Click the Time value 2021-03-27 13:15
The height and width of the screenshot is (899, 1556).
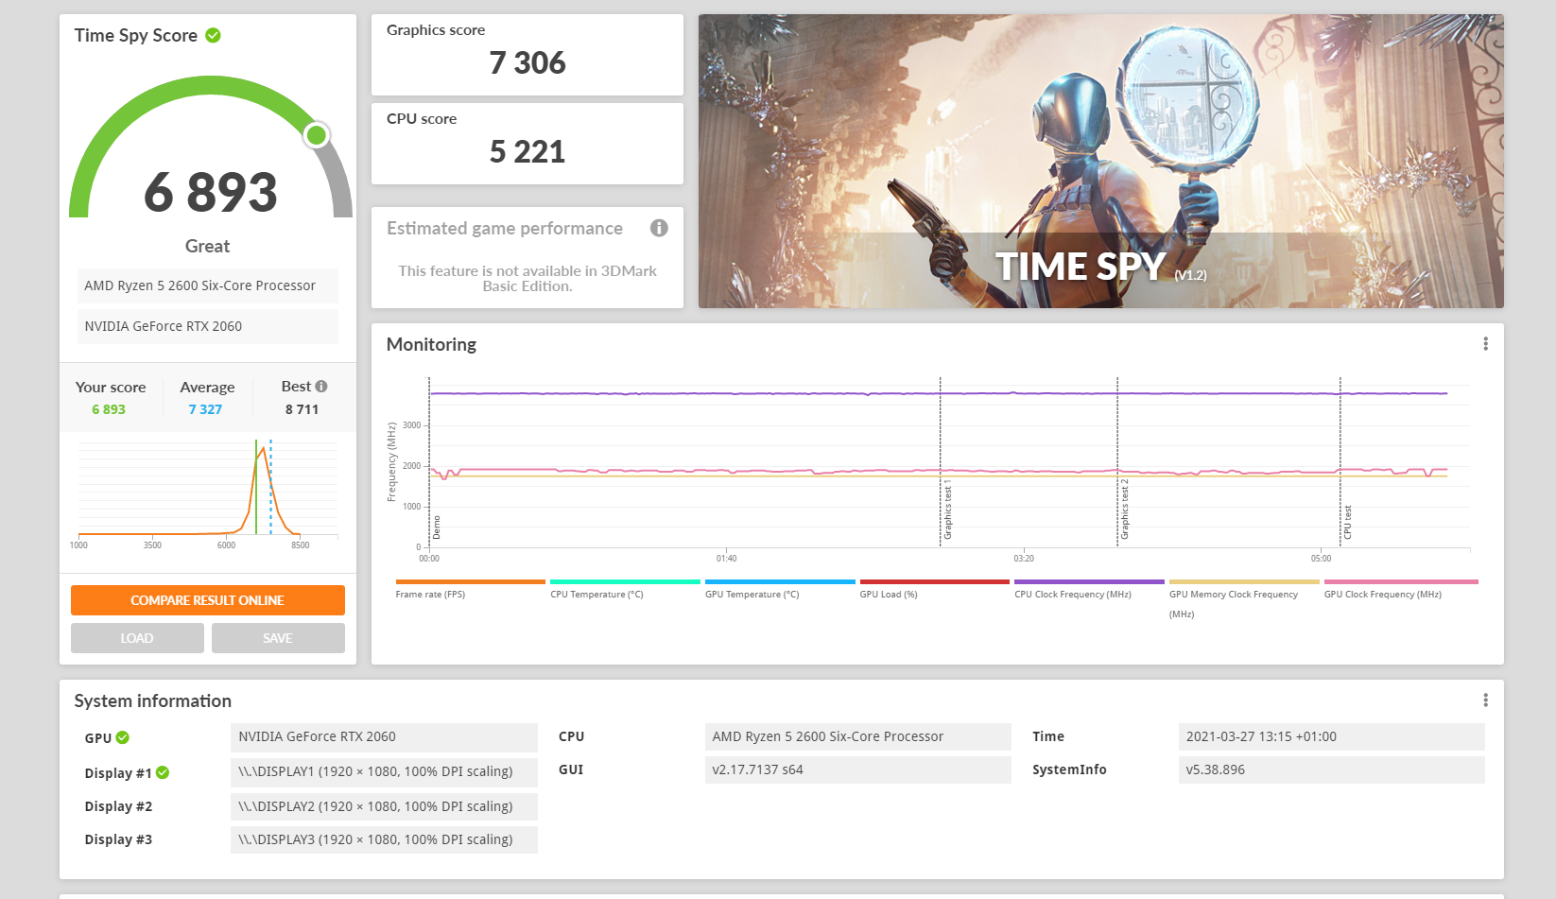(x=1332, y=737)
